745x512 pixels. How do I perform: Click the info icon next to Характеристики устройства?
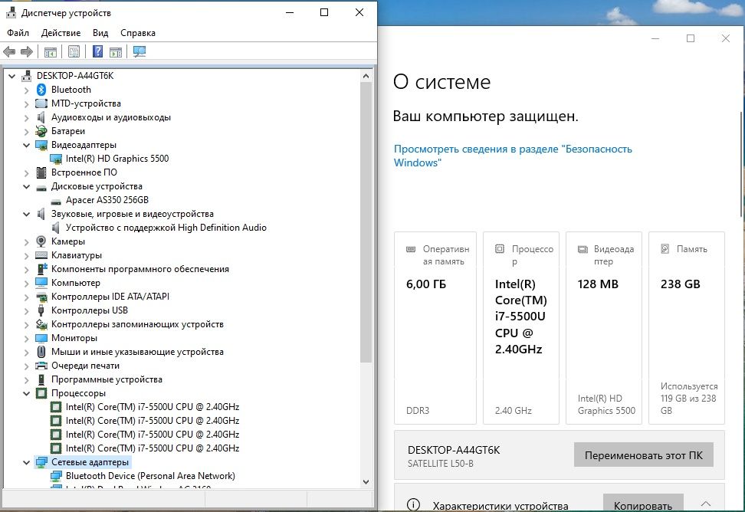(413, 505)
